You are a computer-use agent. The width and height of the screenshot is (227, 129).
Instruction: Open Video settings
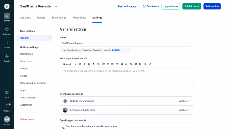[x=28, y=97]
